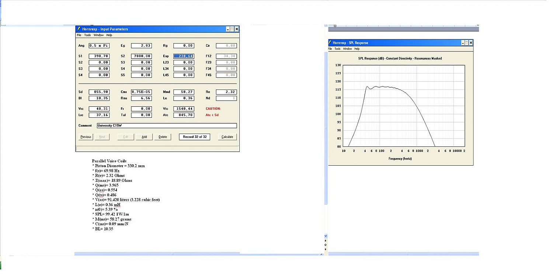Click the Parallel Voice Coils heading
Viewport: 553px width, 276px height.
[x=109, y=161]
